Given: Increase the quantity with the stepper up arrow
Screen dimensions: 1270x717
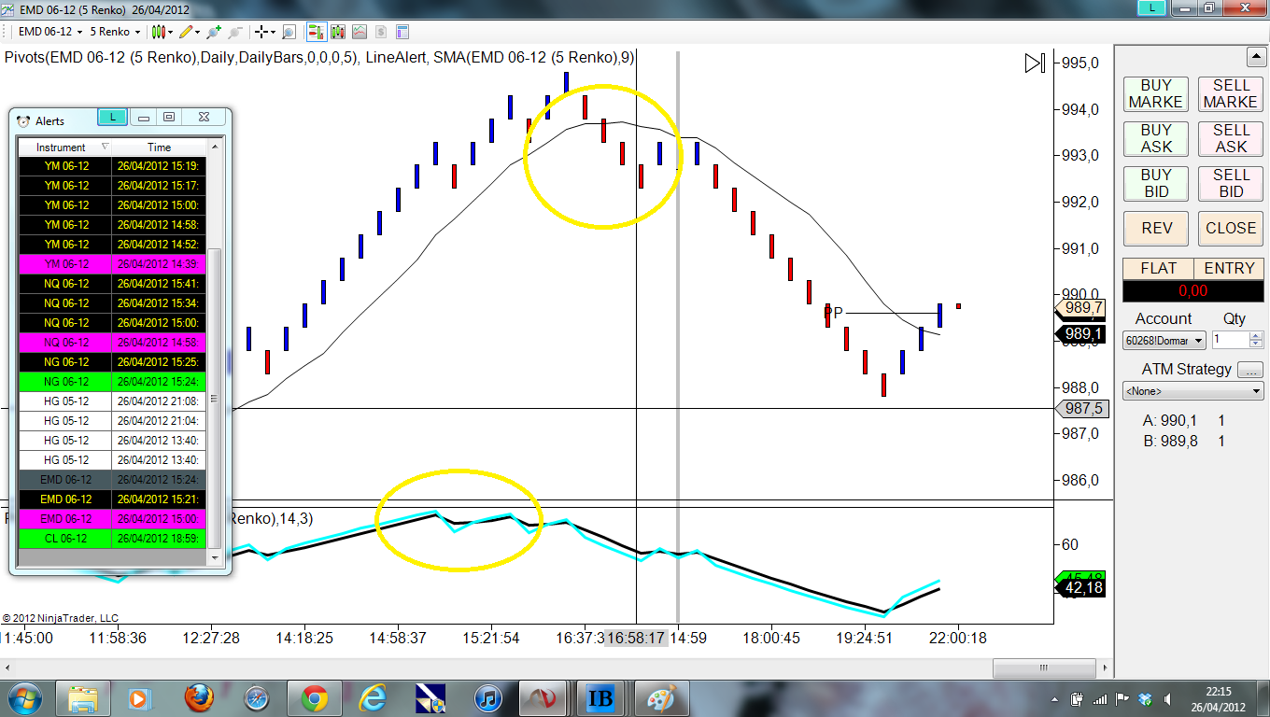Looking at the screenshot, I should pos(1256,336).
